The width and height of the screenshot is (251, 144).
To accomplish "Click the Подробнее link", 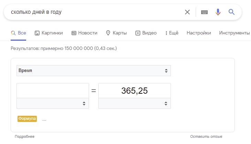I will tap(24, 137).
